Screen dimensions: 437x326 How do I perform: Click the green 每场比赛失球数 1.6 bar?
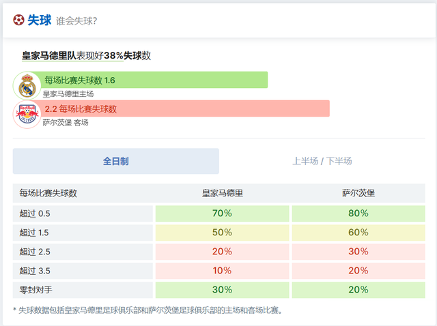(154, 80)
